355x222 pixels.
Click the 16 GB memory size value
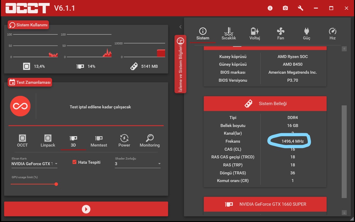coord(293,126)
